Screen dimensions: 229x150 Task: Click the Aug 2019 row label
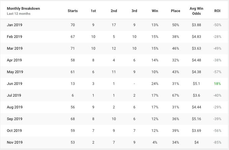tap(14, 107)
